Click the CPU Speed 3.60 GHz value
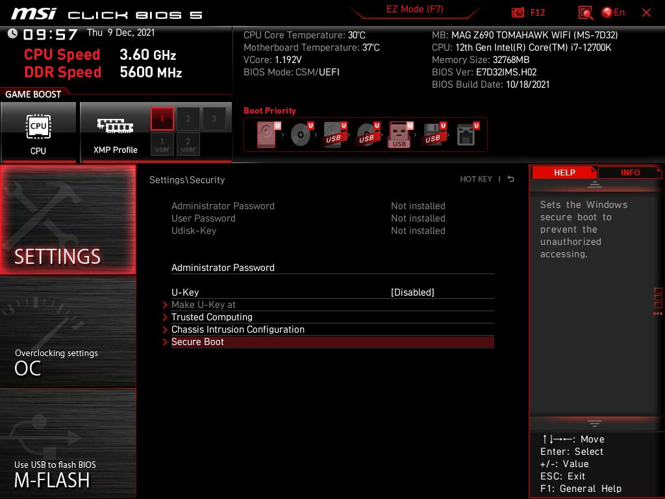The height and width of the screenshot is (499, 665). click(x=147, y=55)
